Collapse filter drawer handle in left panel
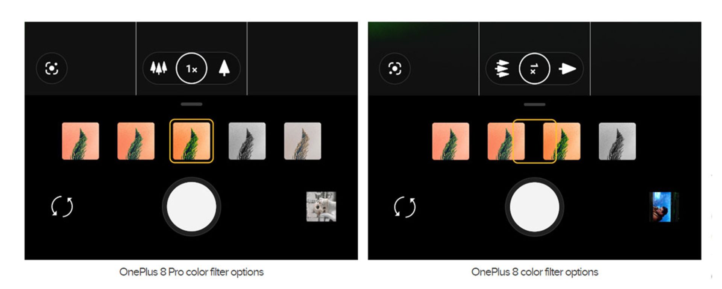 (191, 104)
